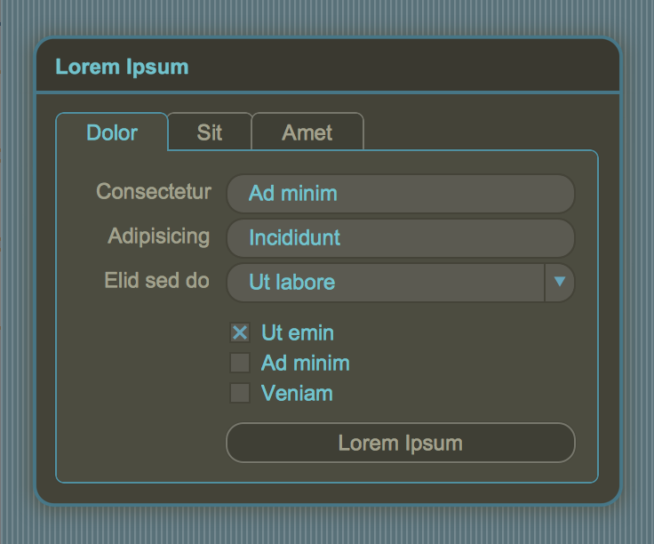Click into the 'Incididunt' text field
This screenshot has width=654, height=544.
(401, 238)
